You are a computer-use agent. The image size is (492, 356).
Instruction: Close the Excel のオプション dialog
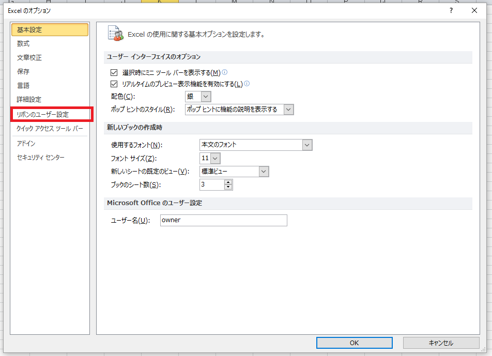[474, 11]
